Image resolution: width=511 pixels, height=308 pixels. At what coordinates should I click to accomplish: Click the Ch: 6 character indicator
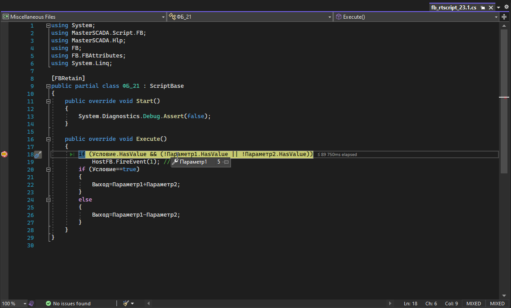coord(431,304)
